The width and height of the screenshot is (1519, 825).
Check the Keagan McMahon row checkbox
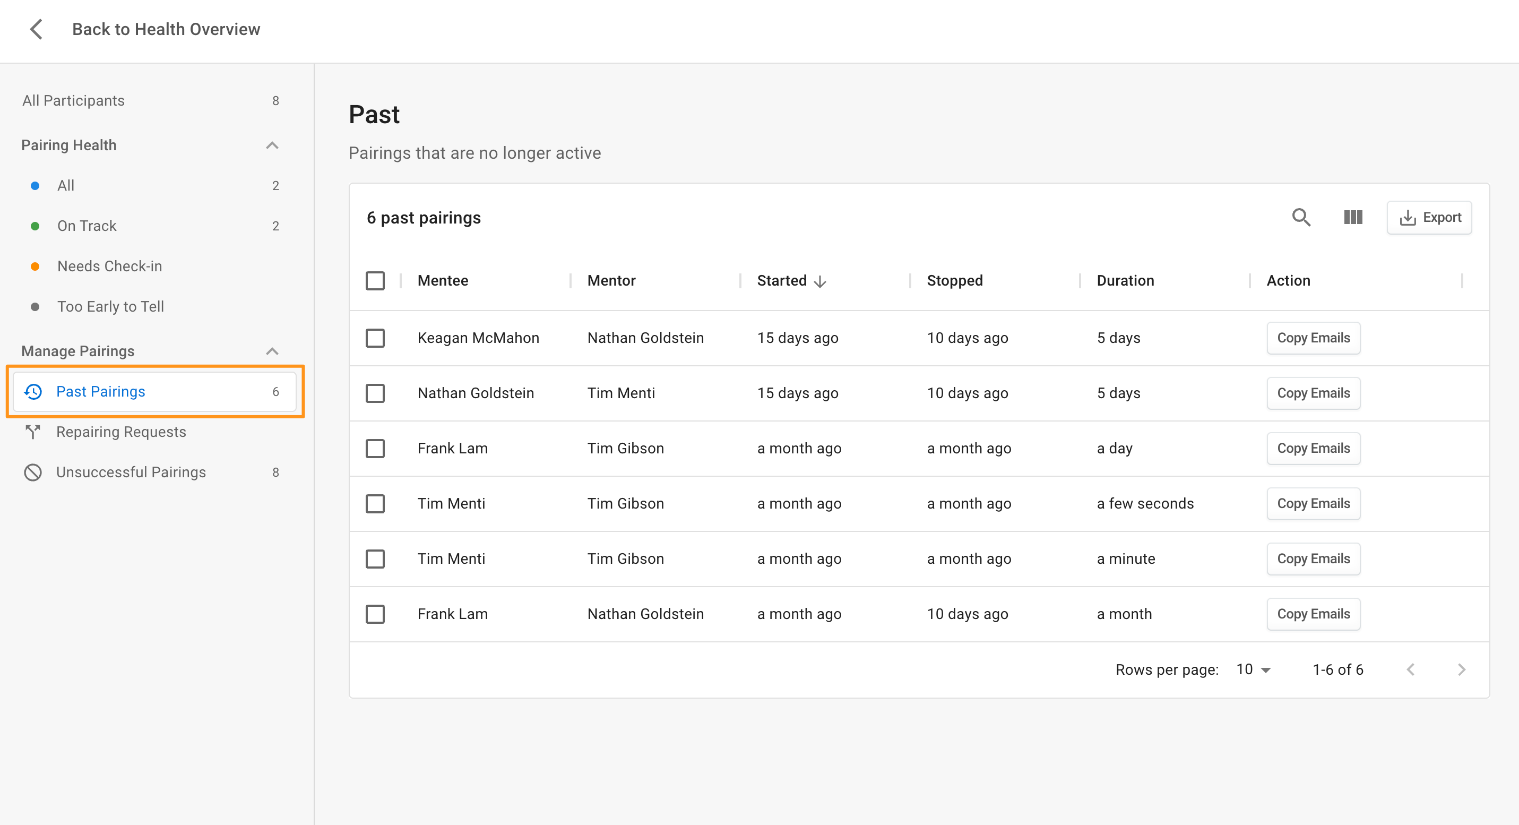point(375,338)
